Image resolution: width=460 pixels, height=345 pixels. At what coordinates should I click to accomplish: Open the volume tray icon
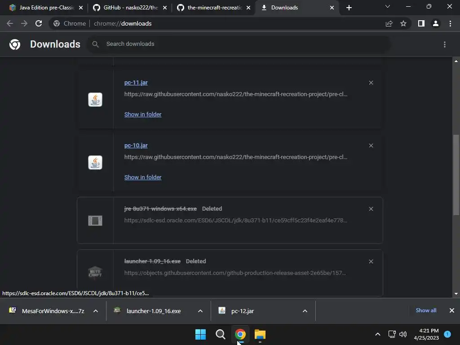pyautogui.click(x=403, y=334)
